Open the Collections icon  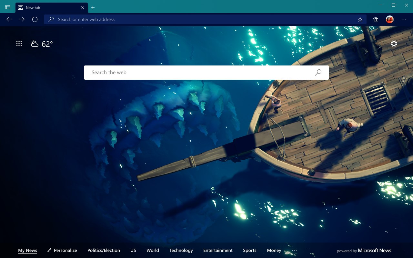tap(376, 19)
